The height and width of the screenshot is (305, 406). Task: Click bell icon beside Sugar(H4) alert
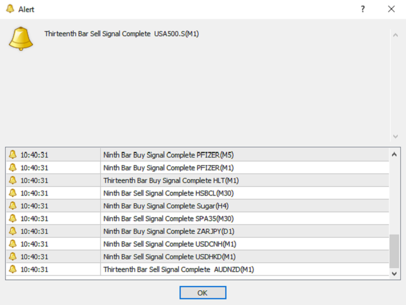13,205
